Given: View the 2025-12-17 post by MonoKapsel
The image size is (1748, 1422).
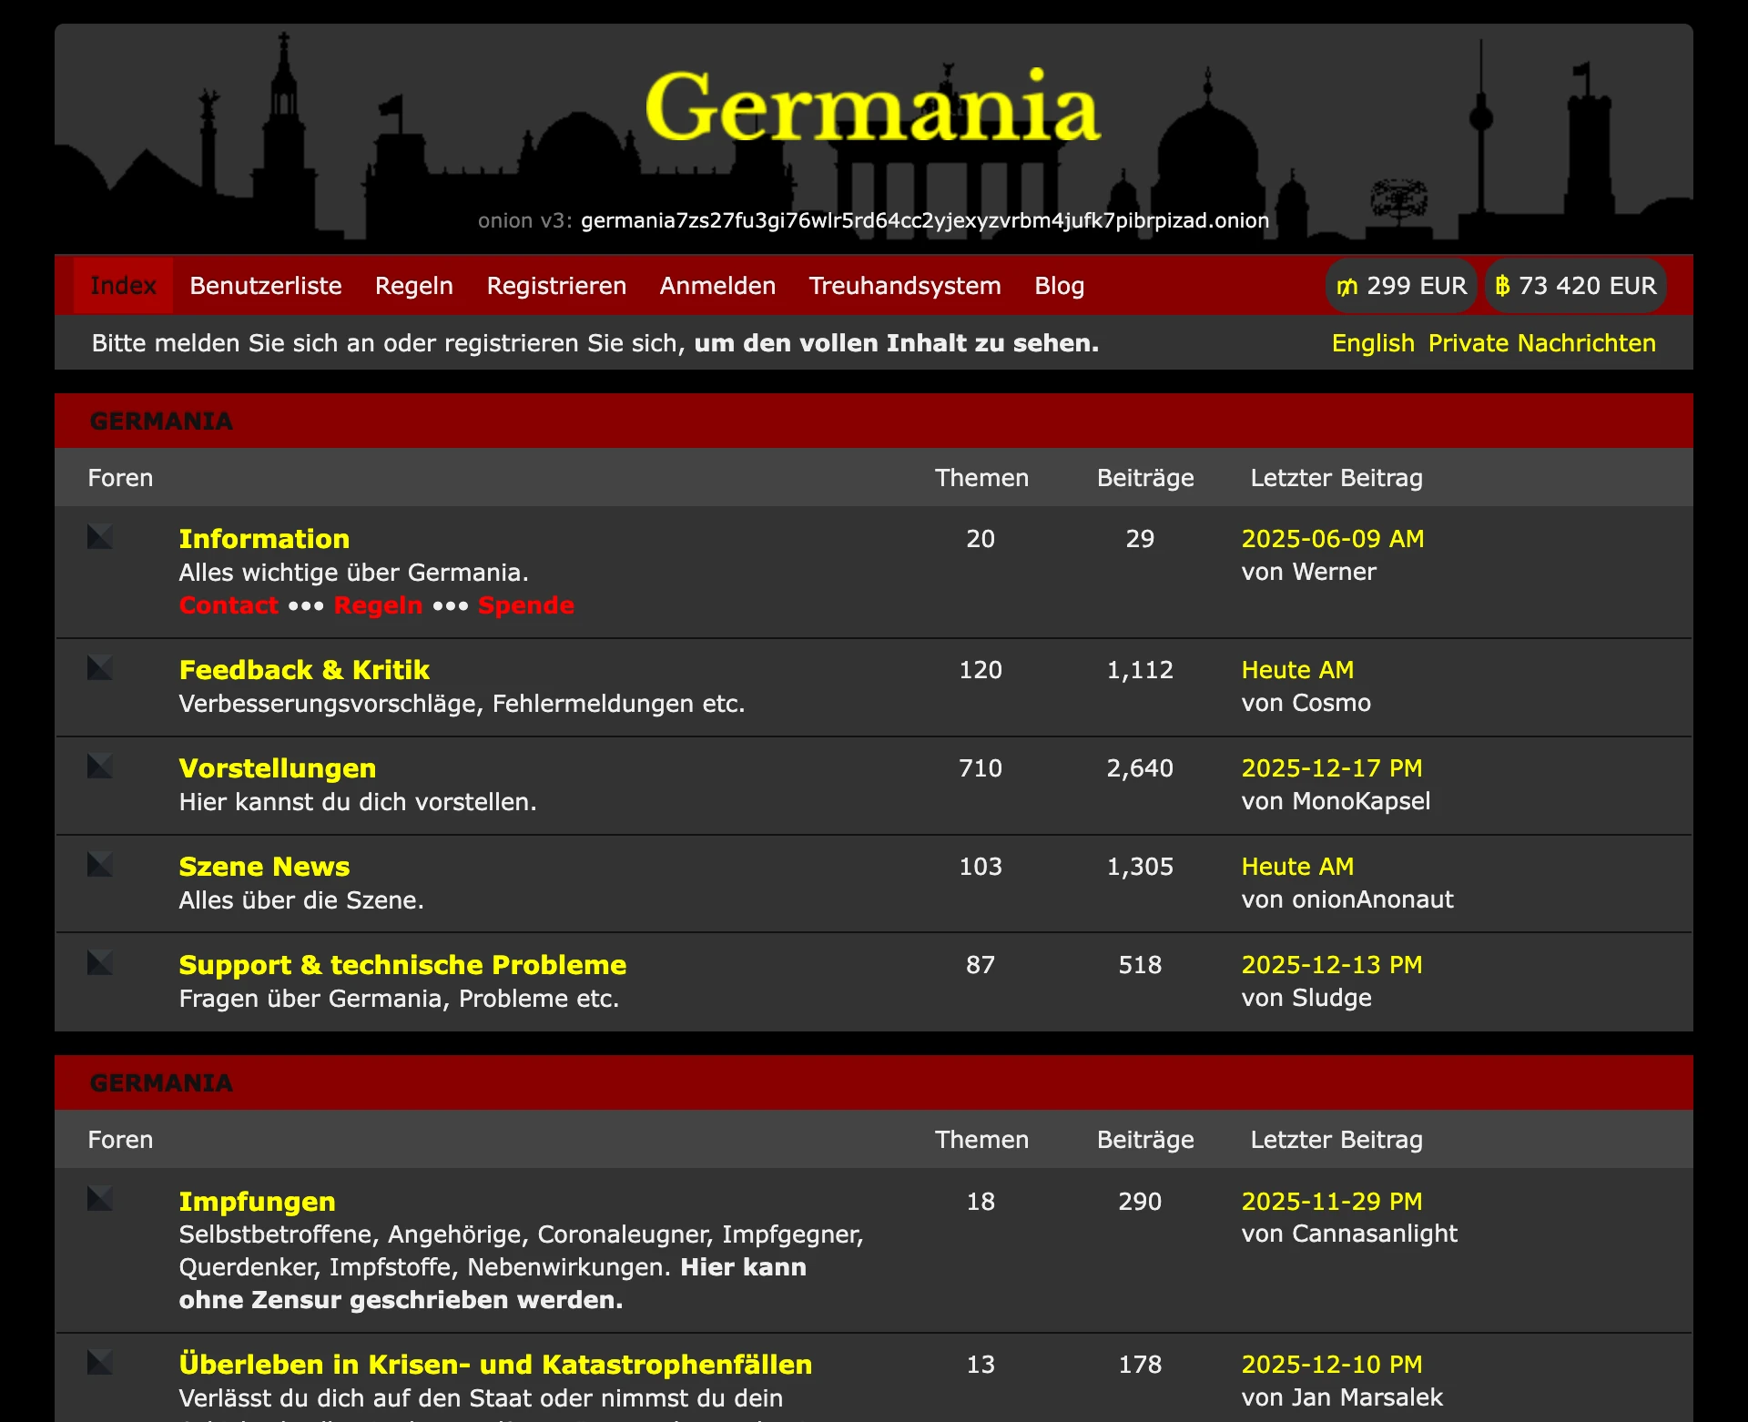Looking at the screenshot, I should click(x=1331, y=767).
